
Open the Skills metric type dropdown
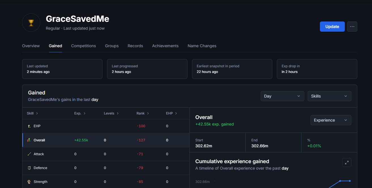tap(329, 96)
